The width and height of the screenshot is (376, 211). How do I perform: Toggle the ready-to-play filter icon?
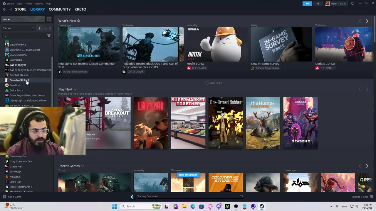51,28
